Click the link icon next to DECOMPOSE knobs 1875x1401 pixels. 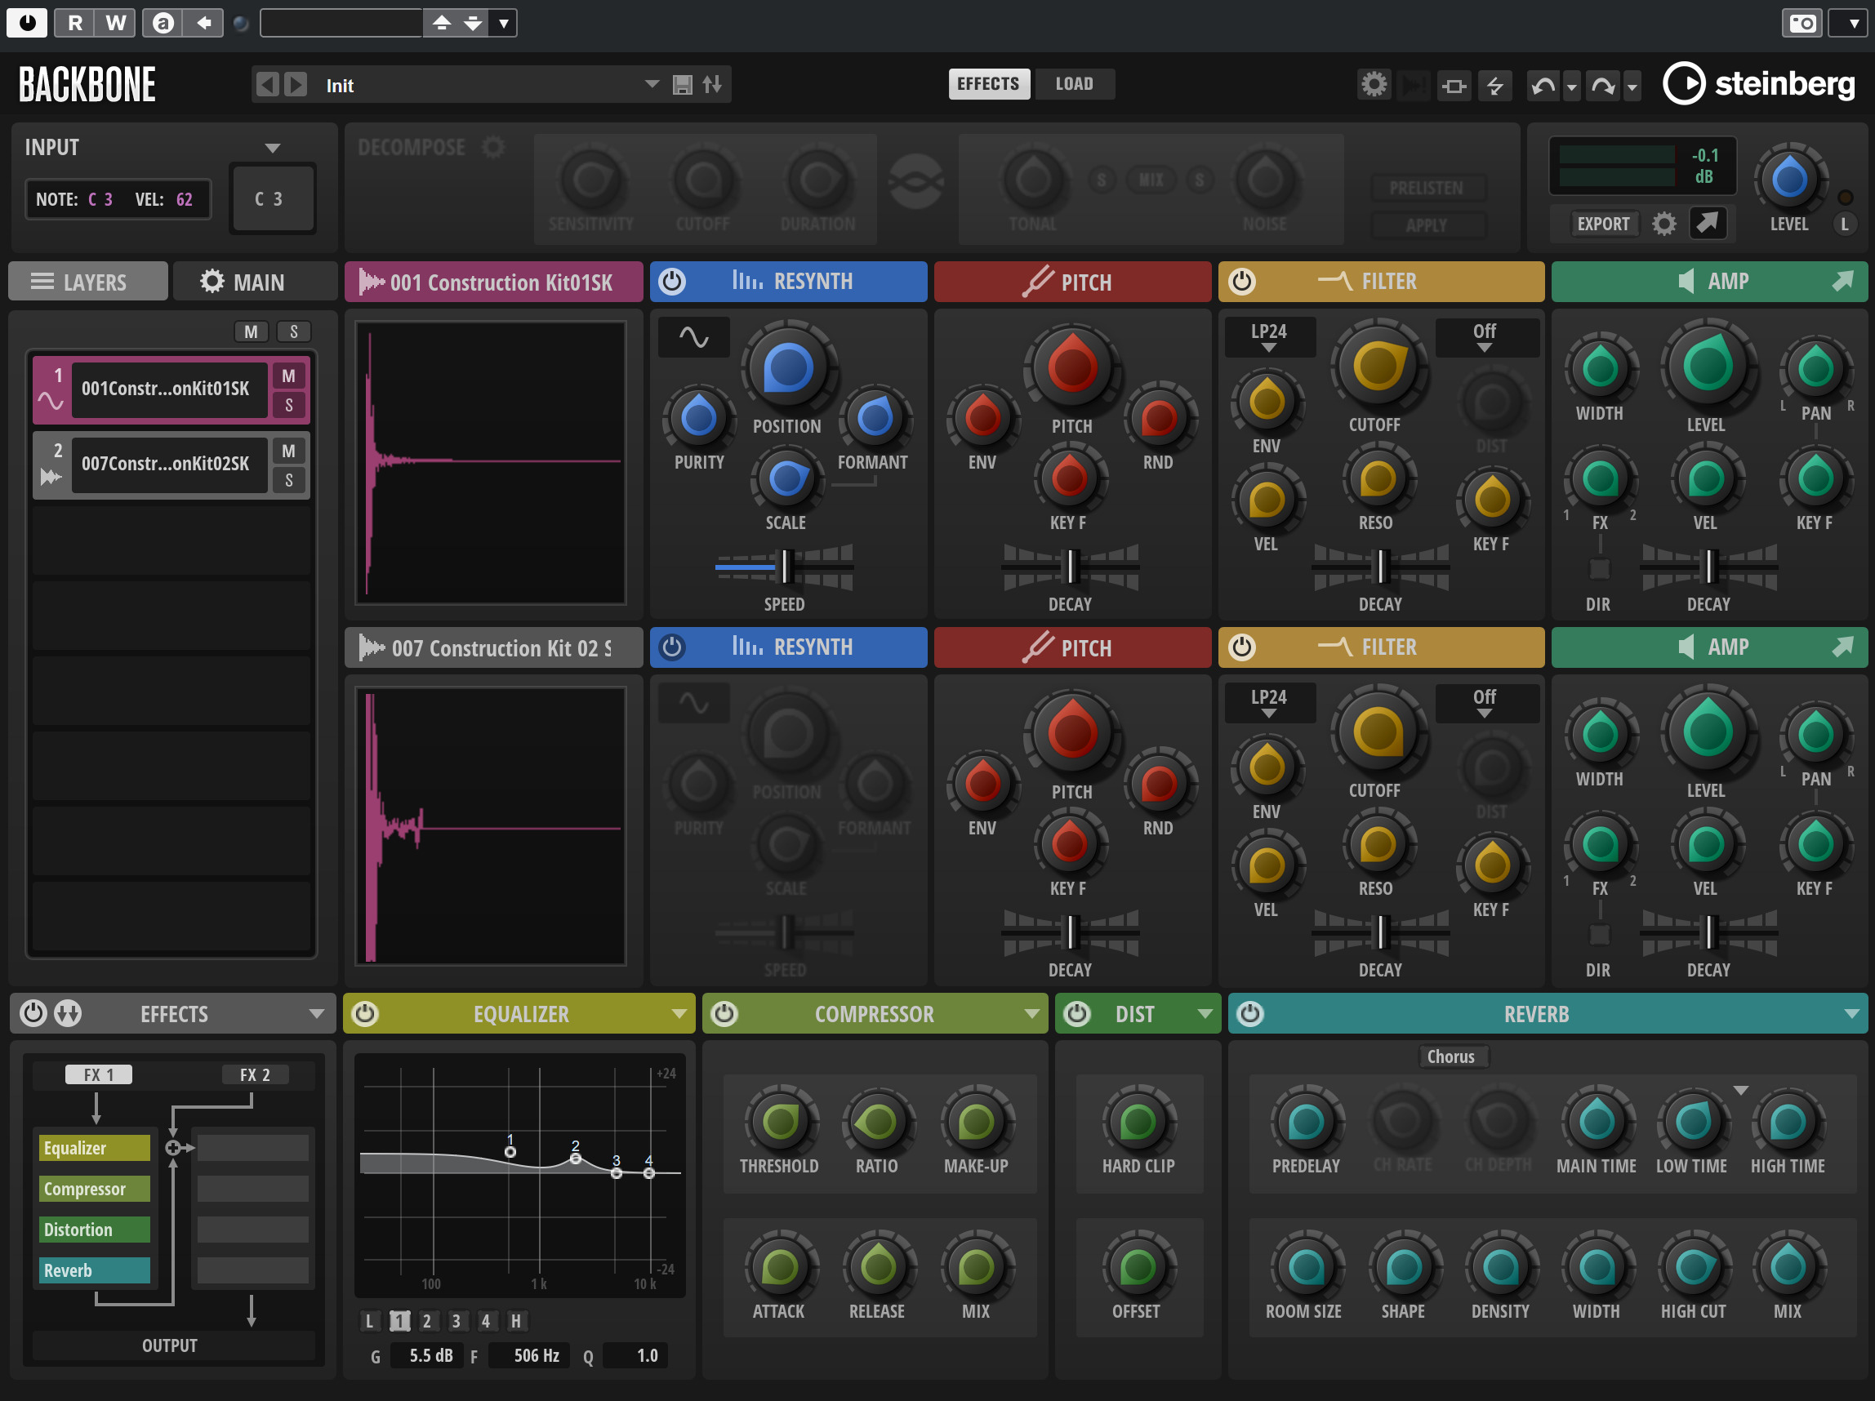915,181
